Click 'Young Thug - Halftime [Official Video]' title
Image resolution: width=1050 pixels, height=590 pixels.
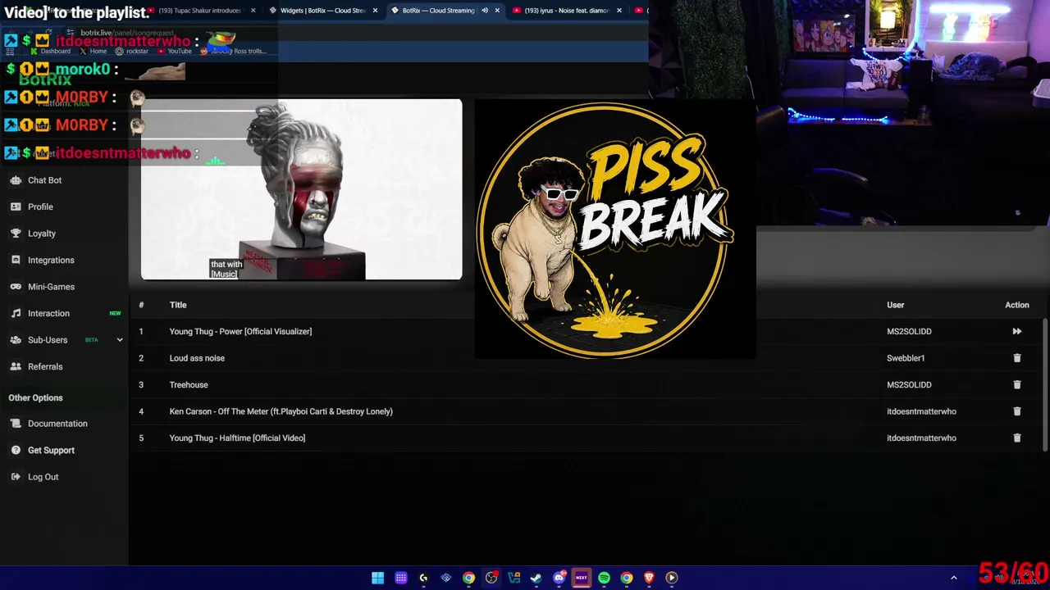pyautogui.click(x=237, y=438)
